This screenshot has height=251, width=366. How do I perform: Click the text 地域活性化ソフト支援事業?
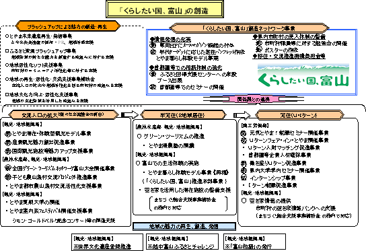click(x=36, y=65)
